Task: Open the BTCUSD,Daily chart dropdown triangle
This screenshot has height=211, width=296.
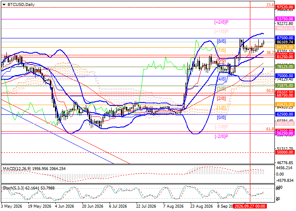Action: [x=4, y=5]
